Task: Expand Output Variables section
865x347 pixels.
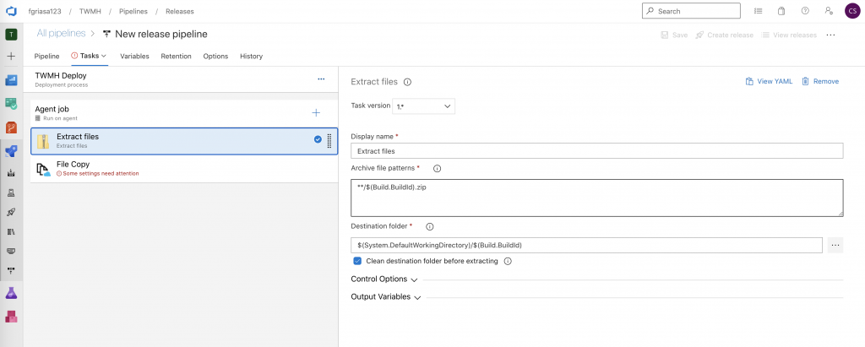Action: pyautogui.click(x=385, y=297)
